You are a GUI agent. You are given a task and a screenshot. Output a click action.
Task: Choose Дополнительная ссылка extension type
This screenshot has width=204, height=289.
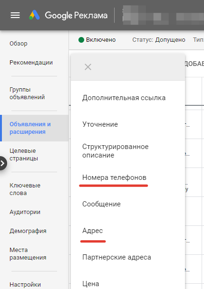(124, 98)
